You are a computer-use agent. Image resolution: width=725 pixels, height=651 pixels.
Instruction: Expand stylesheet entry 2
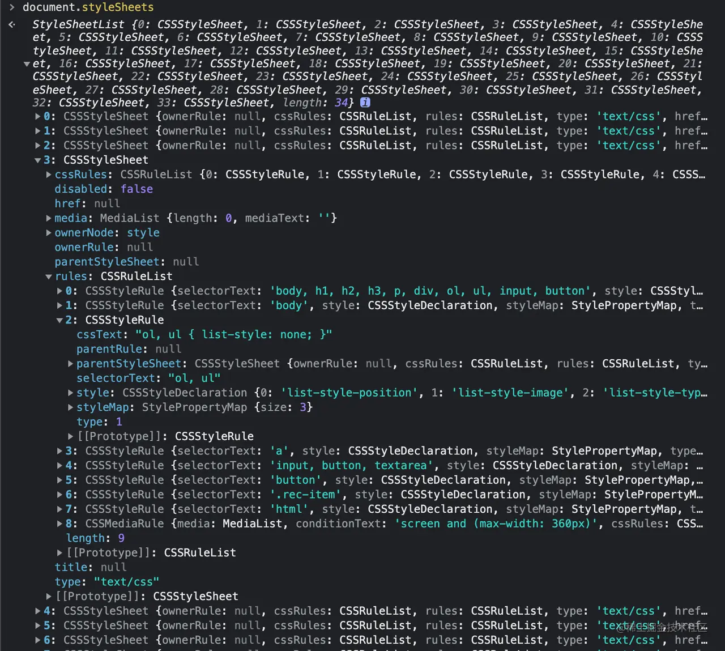[38, 146]
